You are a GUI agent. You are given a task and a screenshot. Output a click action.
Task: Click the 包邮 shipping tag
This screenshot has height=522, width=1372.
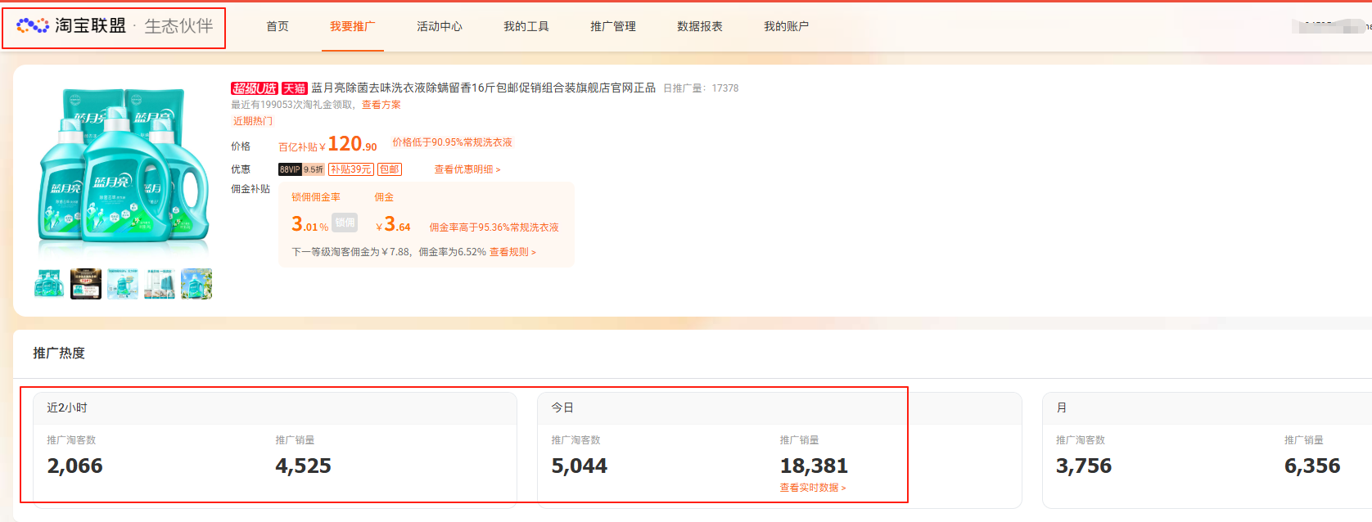[x=390, y=169]
